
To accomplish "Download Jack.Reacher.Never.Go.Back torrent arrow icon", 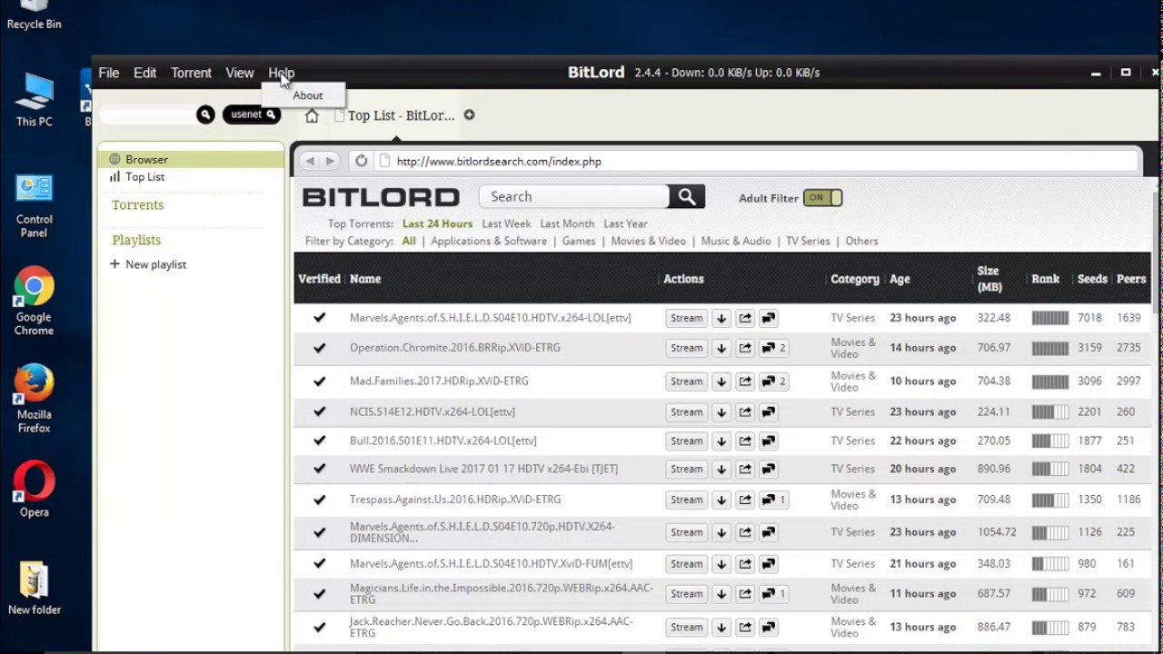I will click(x=721, y=627).
